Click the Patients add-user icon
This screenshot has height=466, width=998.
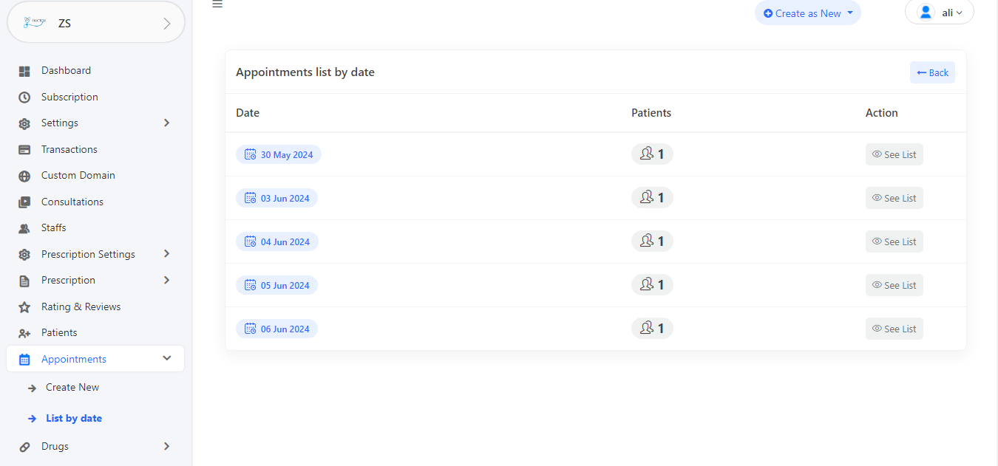[24, 333]
